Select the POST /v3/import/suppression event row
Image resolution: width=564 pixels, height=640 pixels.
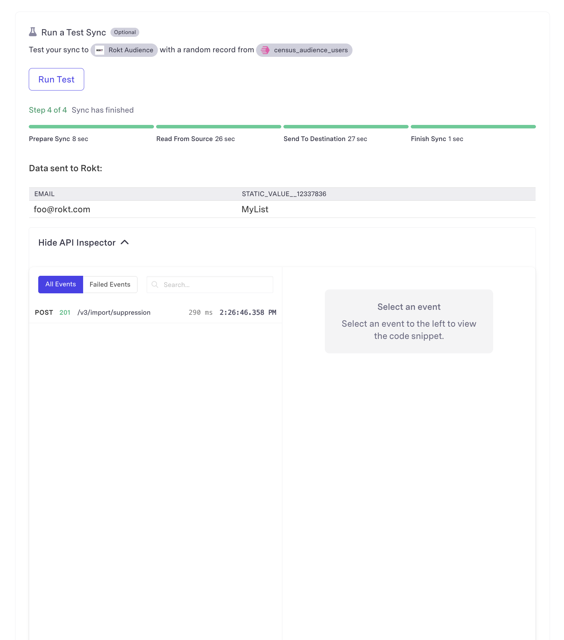coord(155,312)
